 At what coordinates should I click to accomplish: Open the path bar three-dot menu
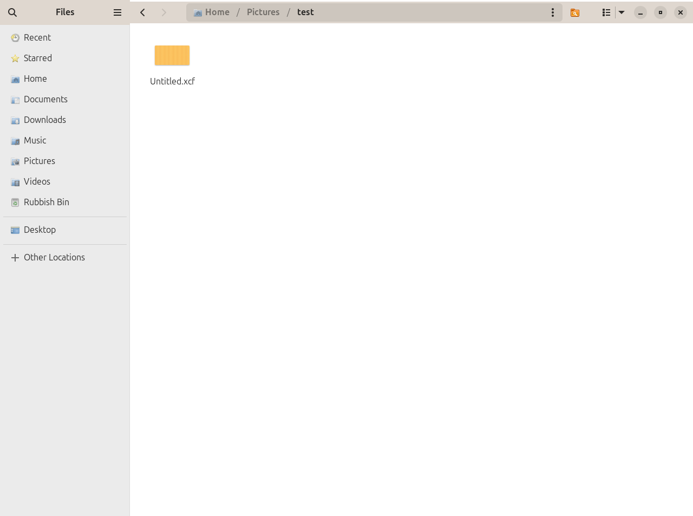point(552,12)
